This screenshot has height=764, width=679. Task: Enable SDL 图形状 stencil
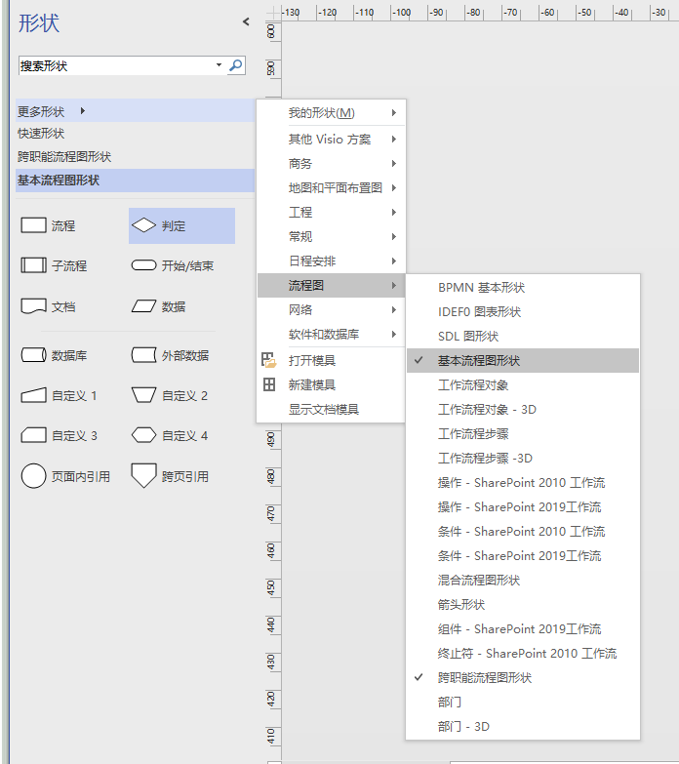523,337
